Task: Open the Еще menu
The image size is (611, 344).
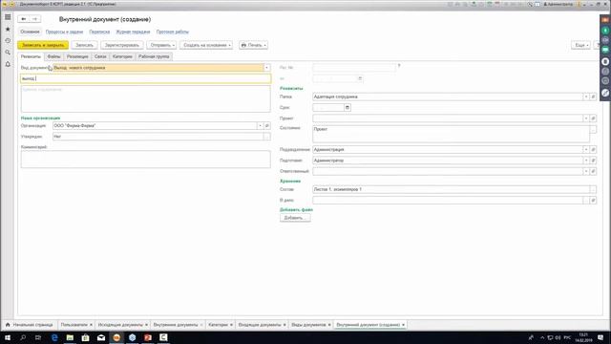Action: [x=580, y=45]
